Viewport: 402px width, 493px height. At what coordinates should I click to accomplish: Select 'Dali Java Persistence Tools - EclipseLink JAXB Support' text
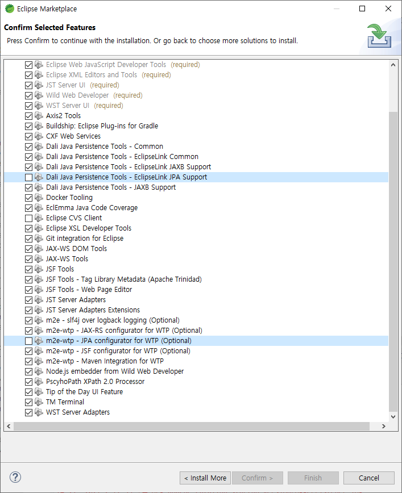(x=129, y=167)
